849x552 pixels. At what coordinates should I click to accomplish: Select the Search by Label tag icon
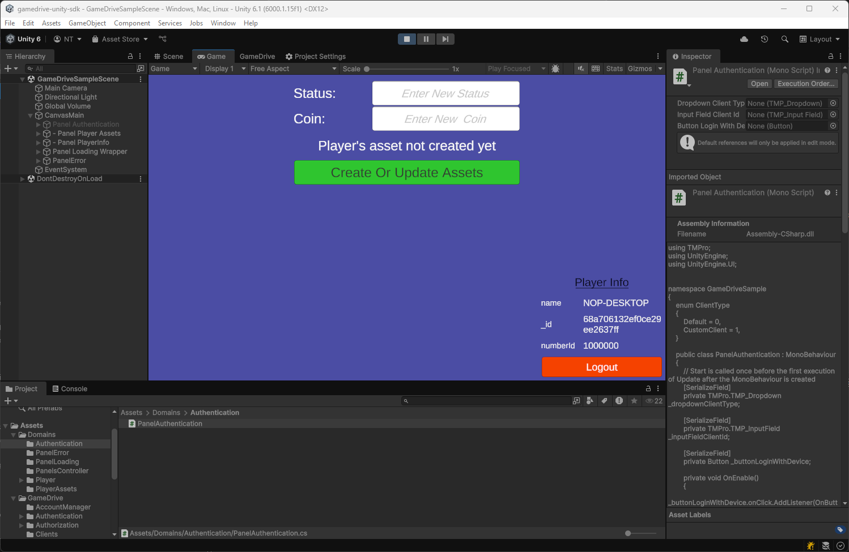tap(605, 400)
